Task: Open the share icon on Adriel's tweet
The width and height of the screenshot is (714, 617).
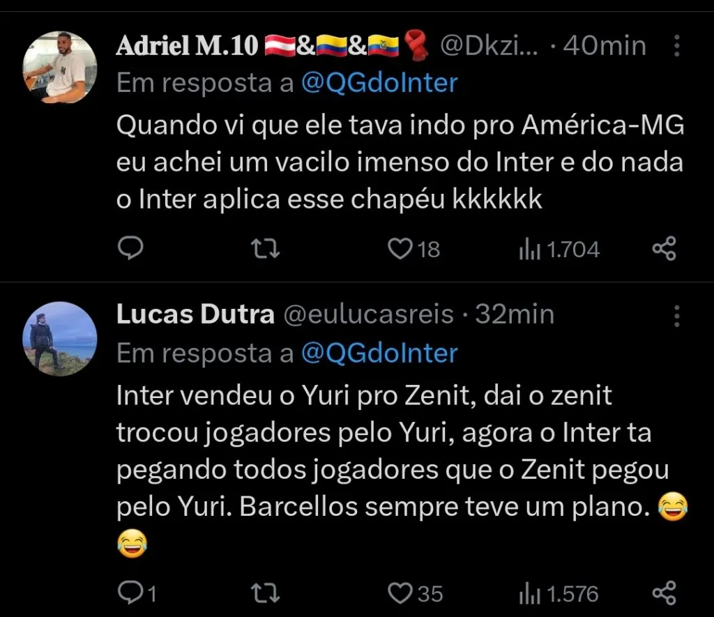Action: tap(664, 247)
